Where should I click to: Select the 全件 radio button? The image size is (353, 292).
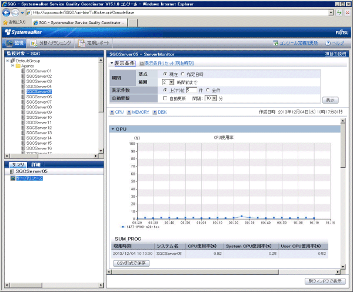208,90
